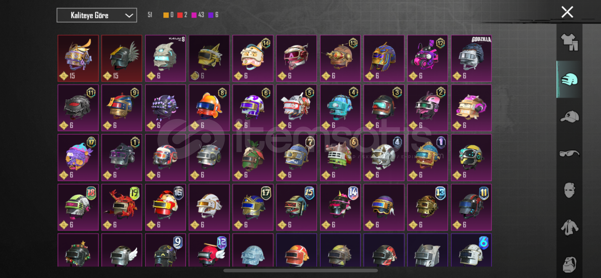Close the inventory with the X icon
The height and width of the screenshot is (278, 601).
pyautogui.click(x=567, y=12)
